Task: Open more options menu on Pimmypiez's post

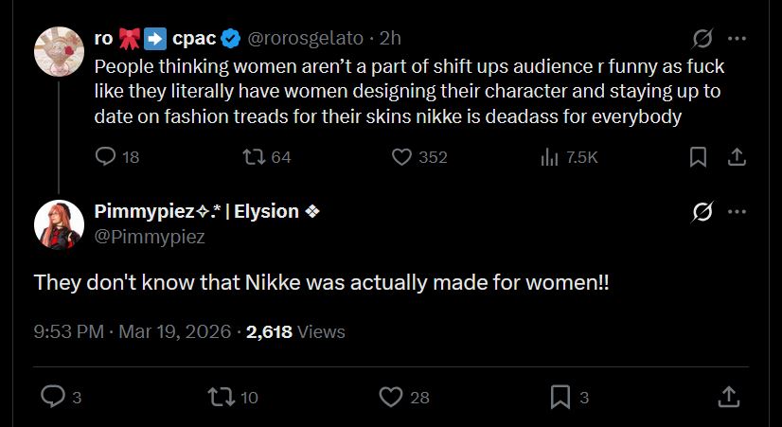Action: click(737, 211)
